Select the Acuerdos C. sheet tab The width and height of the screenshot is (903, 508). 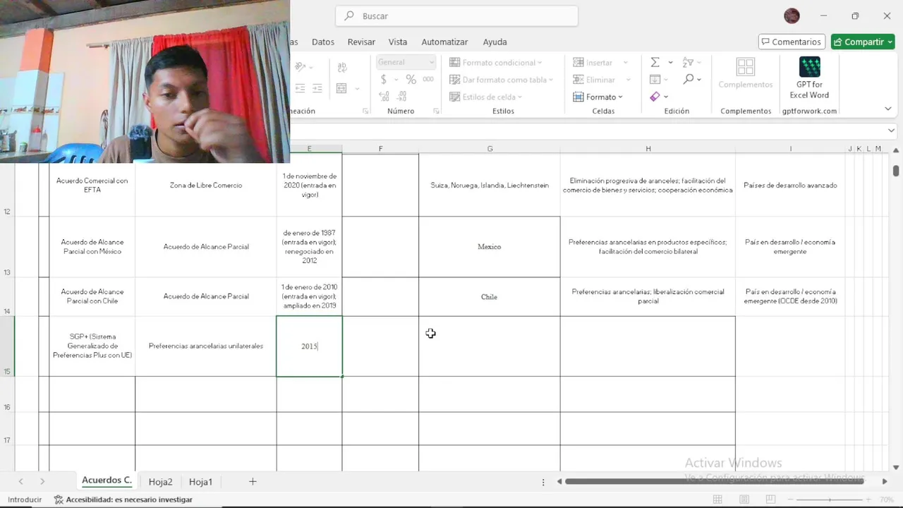[x=107, y=480]
